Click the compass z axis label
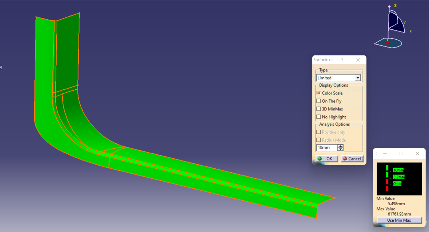 pyautogui.click(x=395, y=5)
